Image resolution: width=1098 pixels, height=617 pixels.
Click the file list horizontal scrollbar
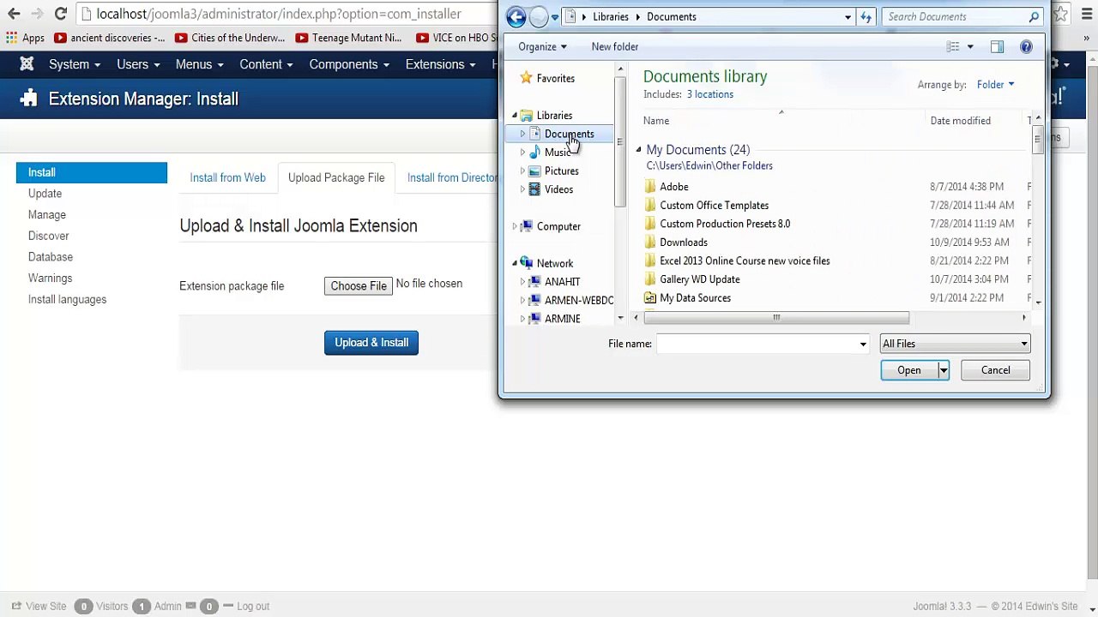775,318
